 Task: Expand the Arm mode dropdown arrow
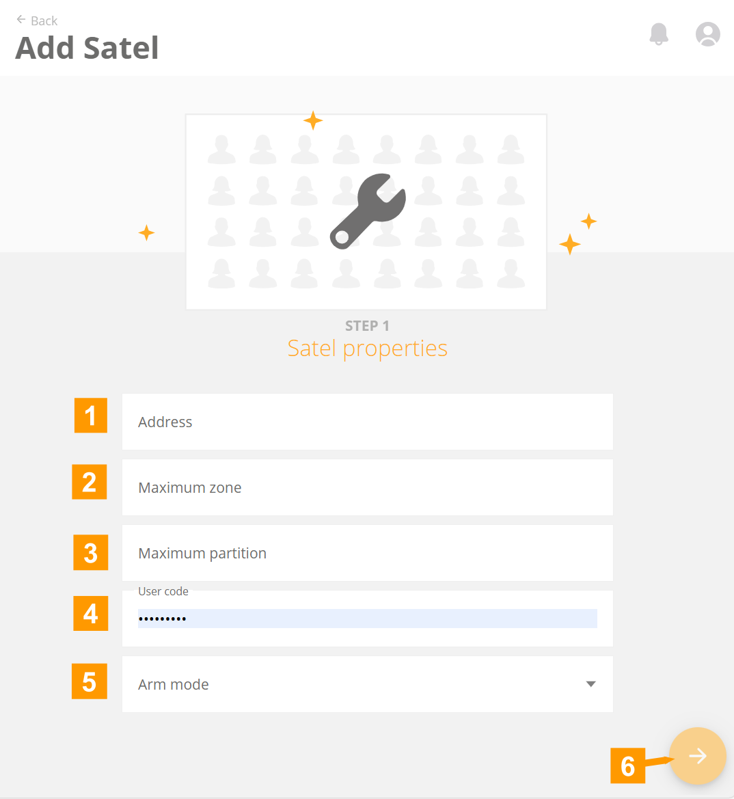pyautogui.click(x=590, y=684)
